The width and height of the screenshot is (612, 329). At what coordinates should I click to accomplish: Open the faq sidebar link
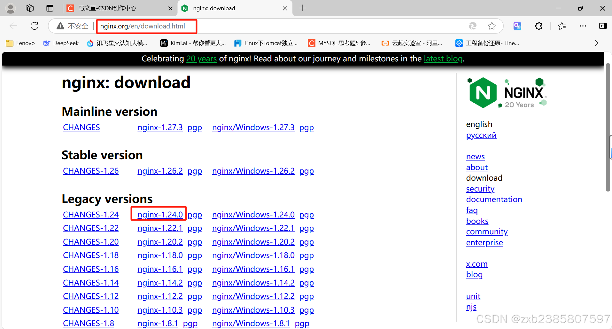(x=472, y=210)
